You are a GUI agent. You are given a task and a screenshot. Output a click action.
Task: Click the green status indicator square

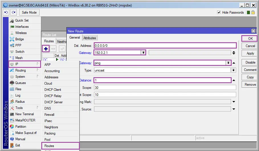click(x=248, y=12)
